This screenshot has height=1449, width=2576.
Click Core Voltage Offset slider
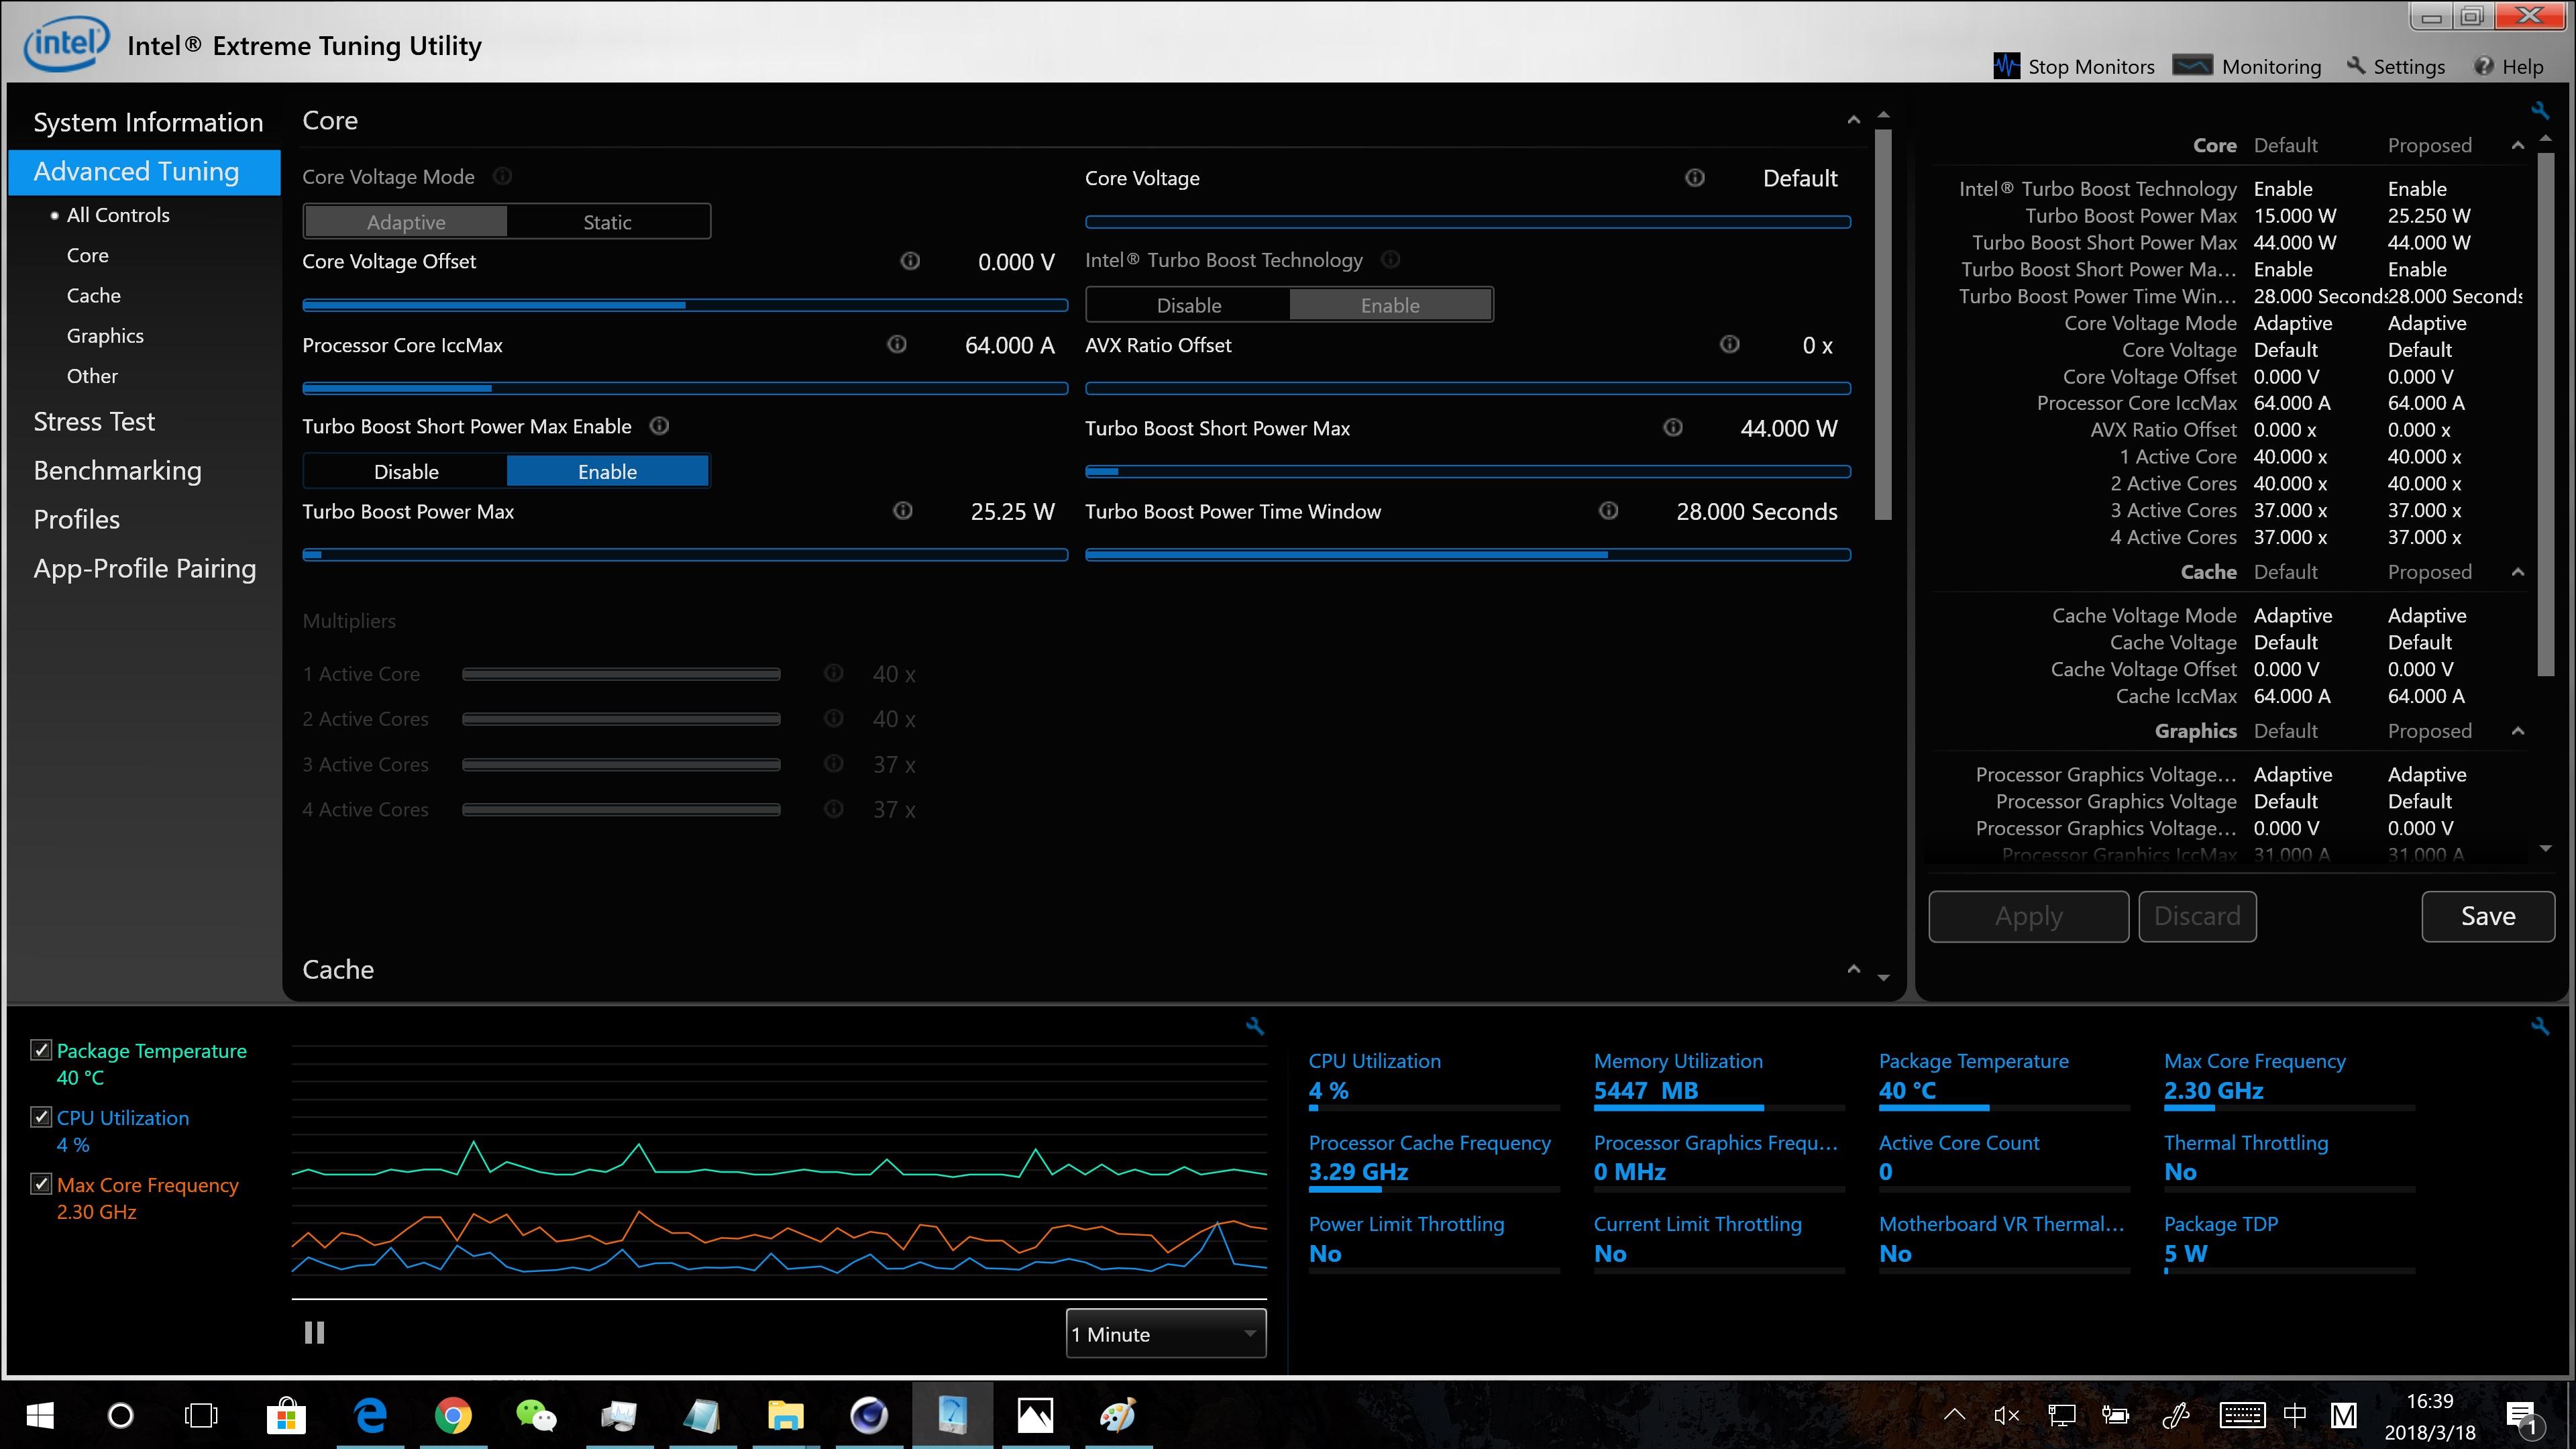685,305
